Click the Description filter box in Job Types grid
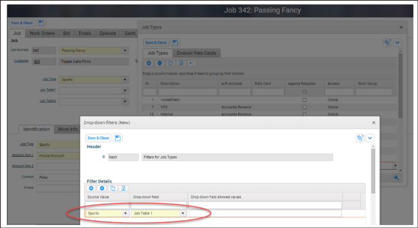The image size is (418, 228). tap(188, 91)
